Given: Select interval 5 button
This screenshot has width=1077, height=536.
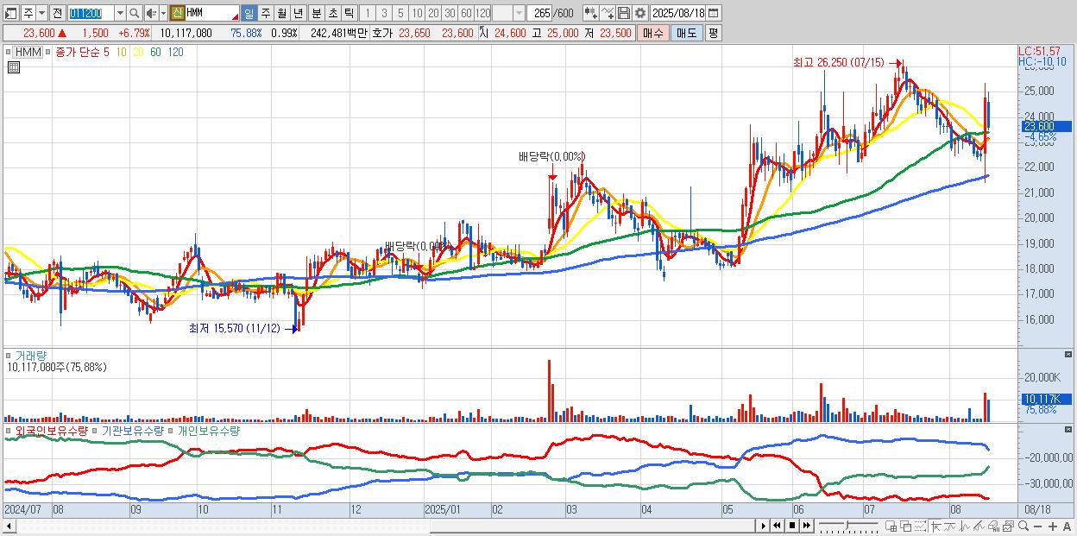Looking at the screenshot, I should pyautogui.click(x=400, y=13).
